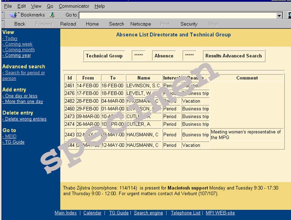Click the Search toolbar button
Image resolution: width=291 pixels, height=220 pixels.
click(x=116, y=24)
